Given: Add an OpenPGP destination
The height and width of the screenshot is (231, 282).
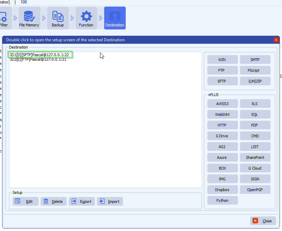Looking at the screenshot, I should (255, 190).
